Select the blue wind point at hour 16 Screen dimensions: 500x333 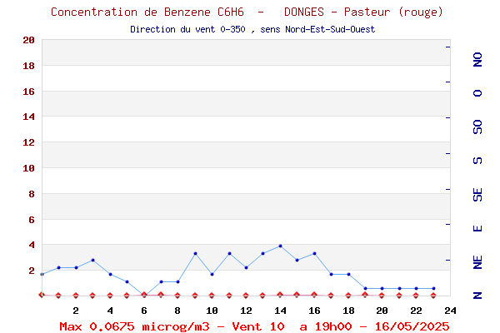click(x=314, y=254)
